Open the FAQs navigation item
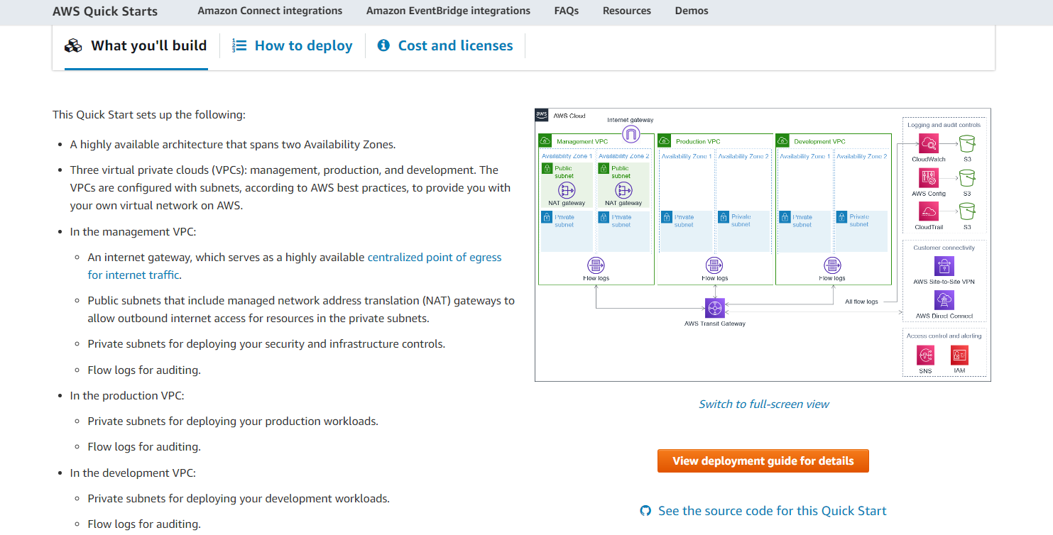This screenshot has height=535, width=1053. point(566,11)
